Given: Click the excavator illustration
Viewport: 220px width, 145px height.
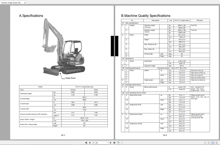Looking at the screenshot, I should [x=63, y=47].
